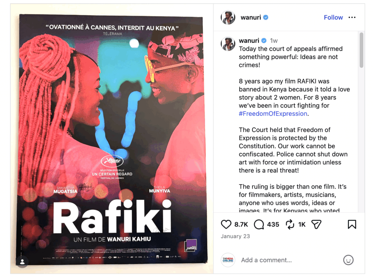Screen dimensions: 373x278
Task: Follow the wanuri account
Action: 333,17
